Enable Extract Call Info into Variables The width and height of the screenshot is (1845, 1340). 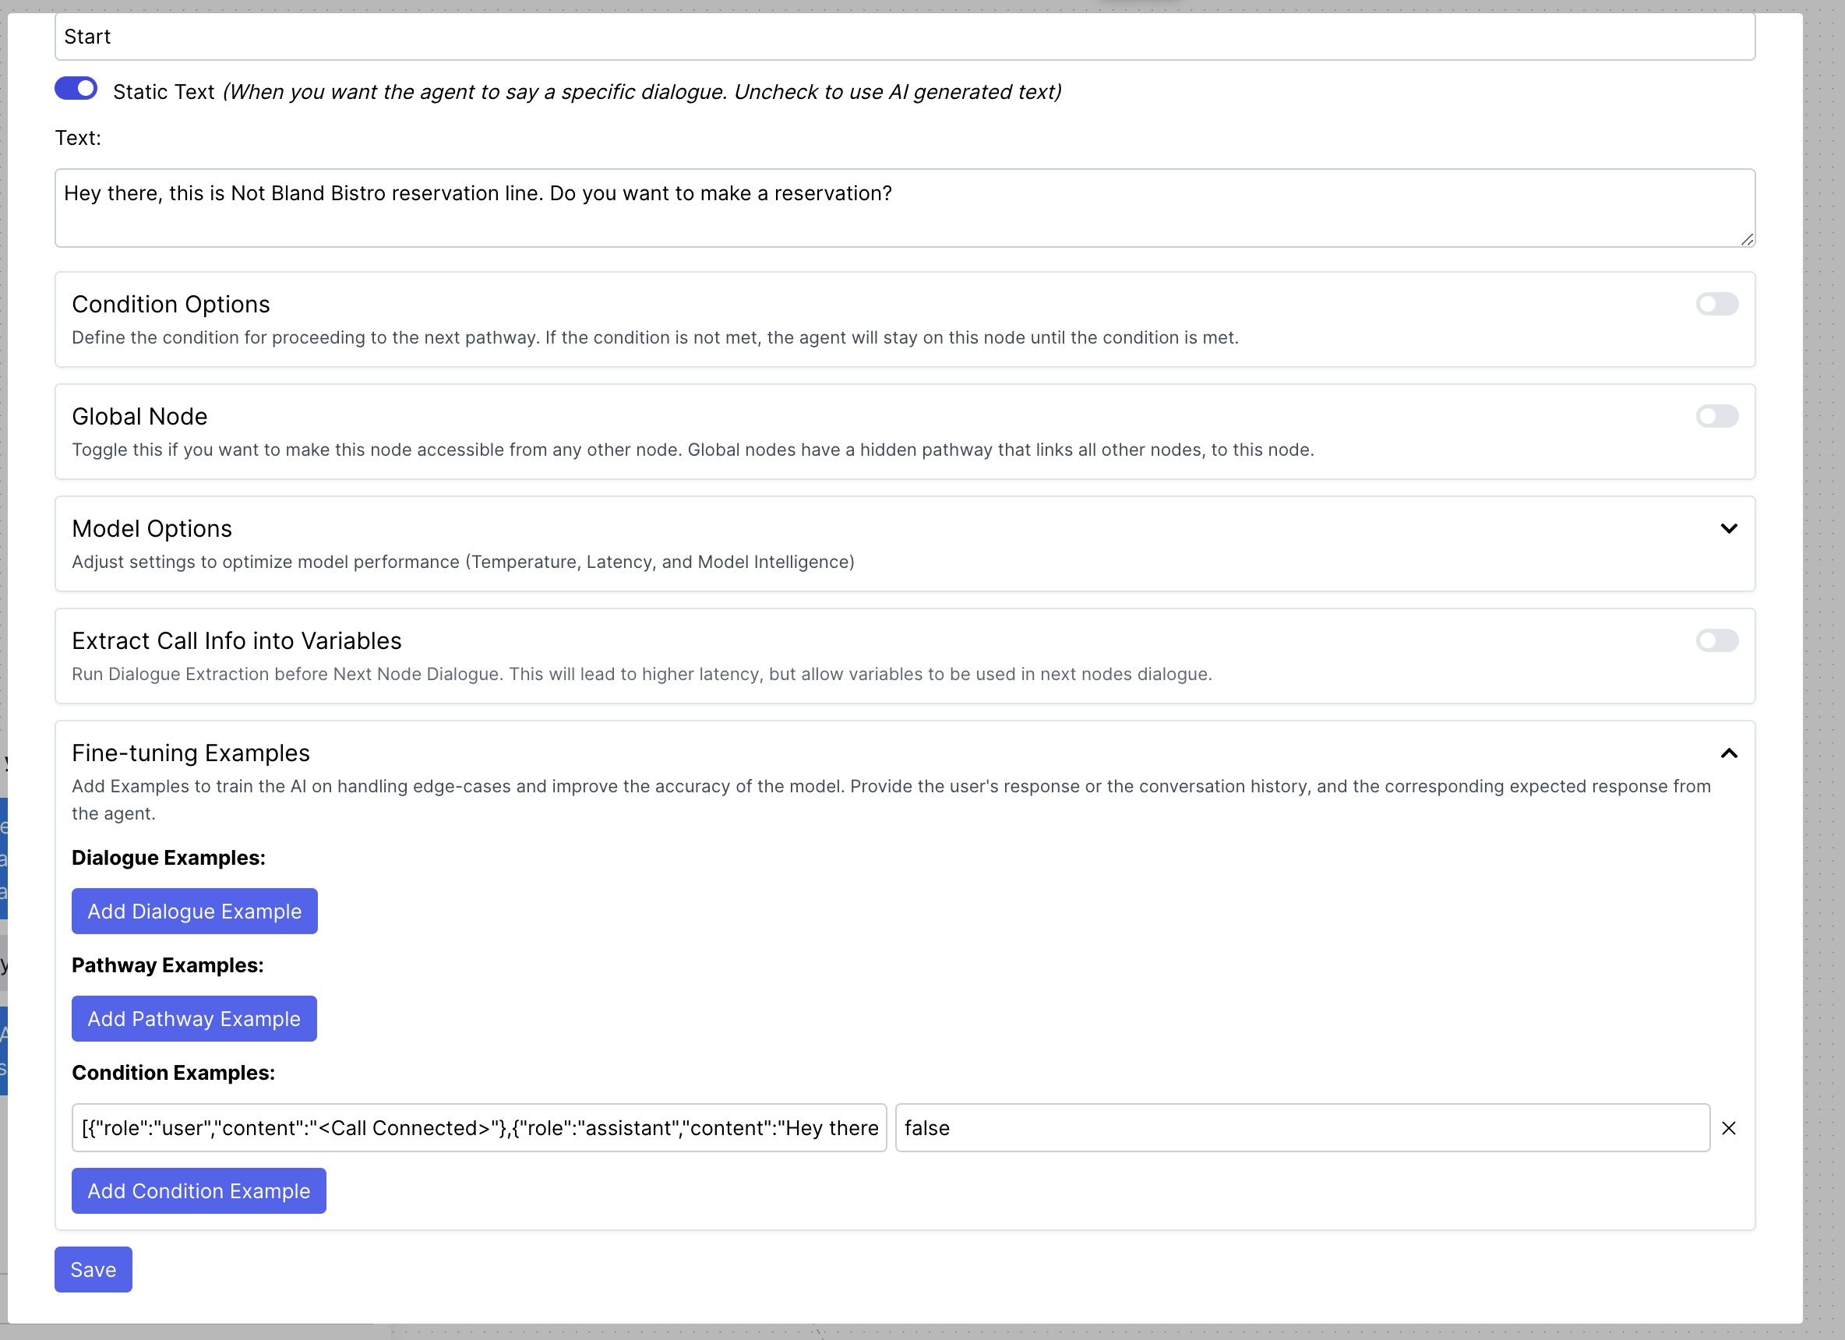(1716, 641)
